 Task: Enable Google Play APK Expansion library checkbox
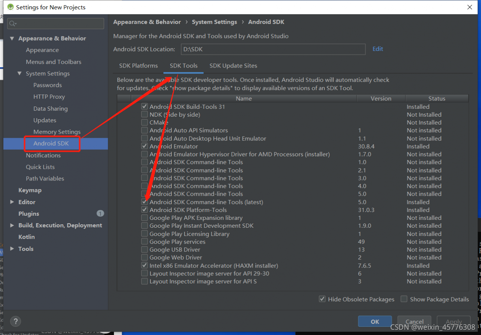click(x=144, y=218)
